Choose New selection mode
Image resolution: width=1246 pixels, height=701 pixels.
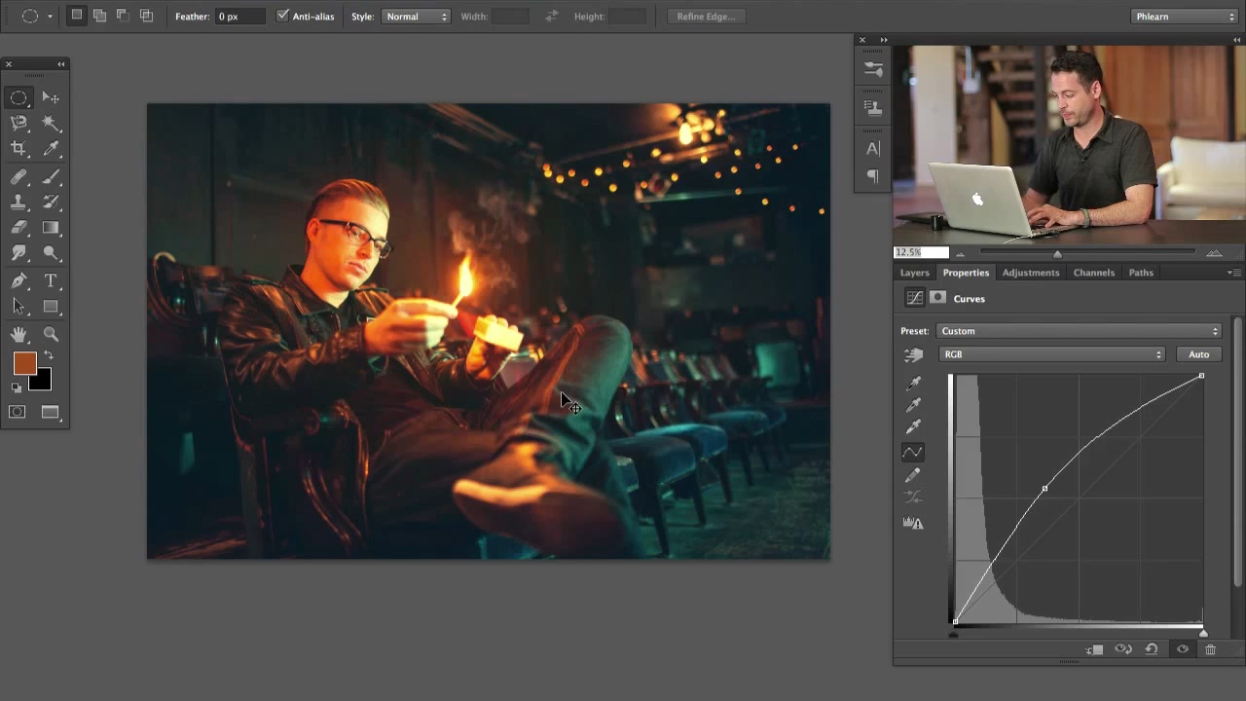click(x=77, y=16)
